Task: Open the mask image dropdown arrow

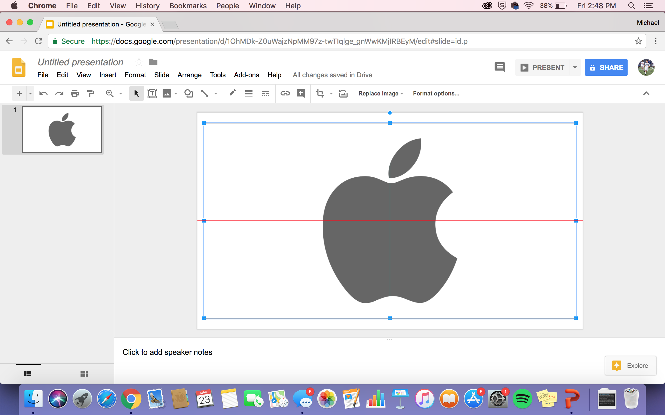Action: 331,94
